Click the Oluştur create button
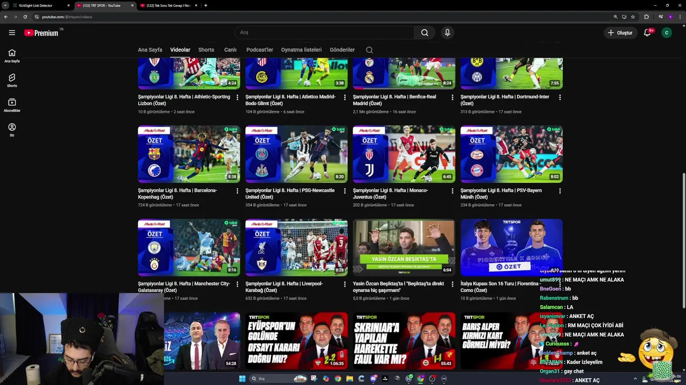The height and width of the screenshot is (385, 686). tap(620, 33)
